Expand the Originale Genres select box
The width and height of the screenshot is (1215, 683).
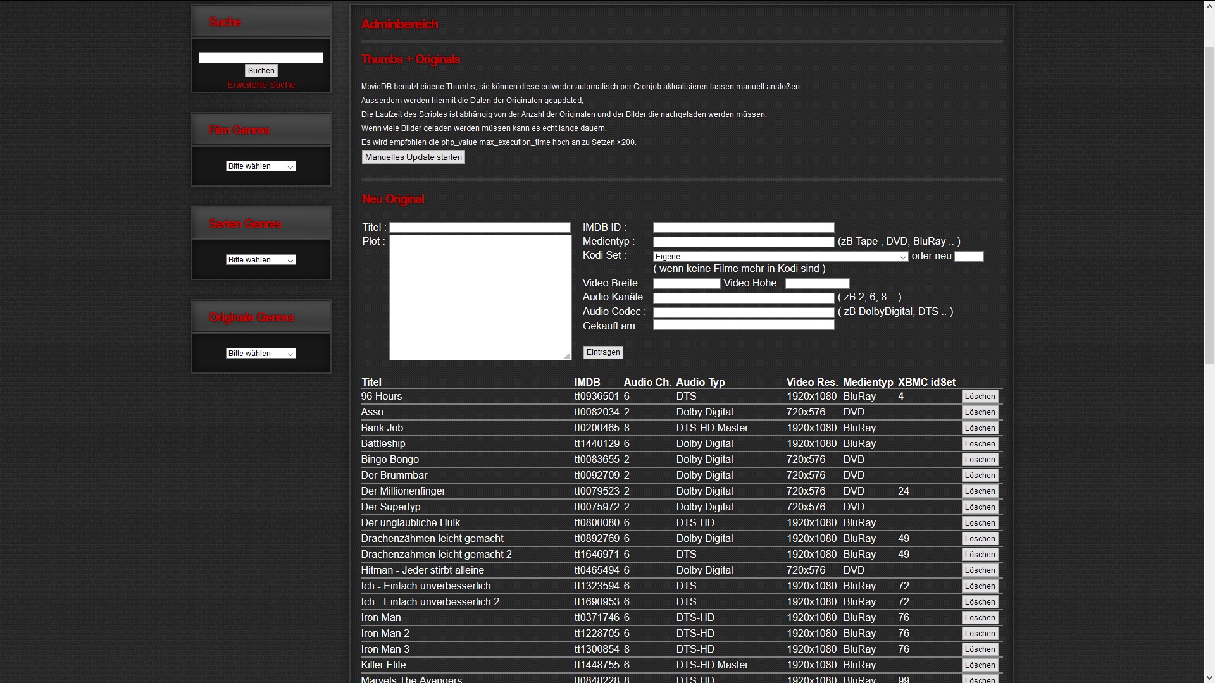click(x=261, y=354)
